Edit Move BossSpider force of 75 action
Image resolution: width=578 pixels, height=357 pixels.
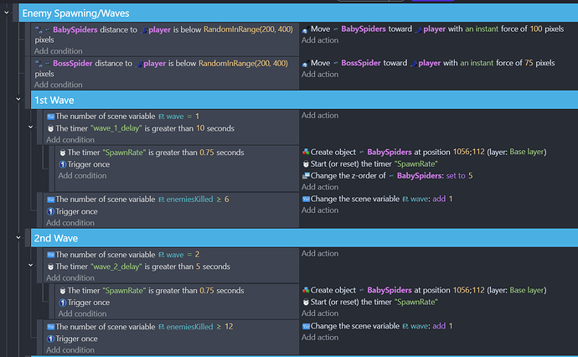coord(428,63)
